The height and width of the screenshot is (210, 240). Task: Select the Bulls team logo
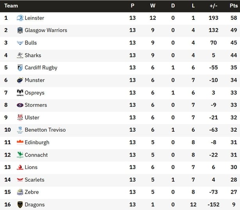(x=20, y=43)
